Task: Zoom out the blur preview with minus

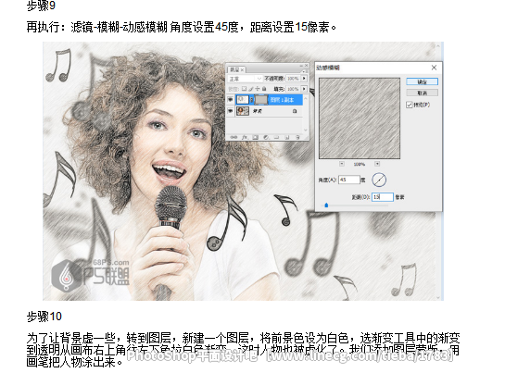Action: (342, 164)
